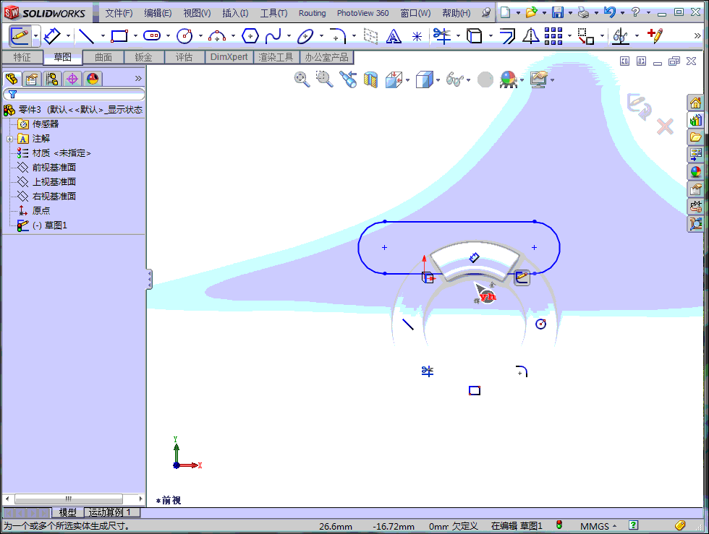Click the feature tree filter field
709x534 pixels.
pos(74,94)
